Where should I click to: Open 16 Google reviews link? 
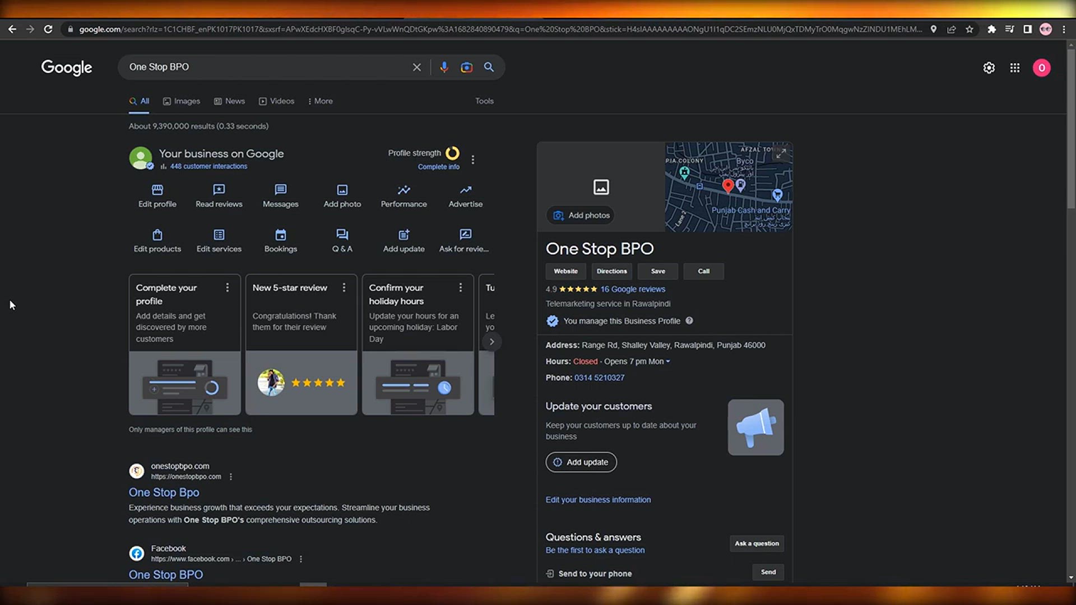click(633, 290)
